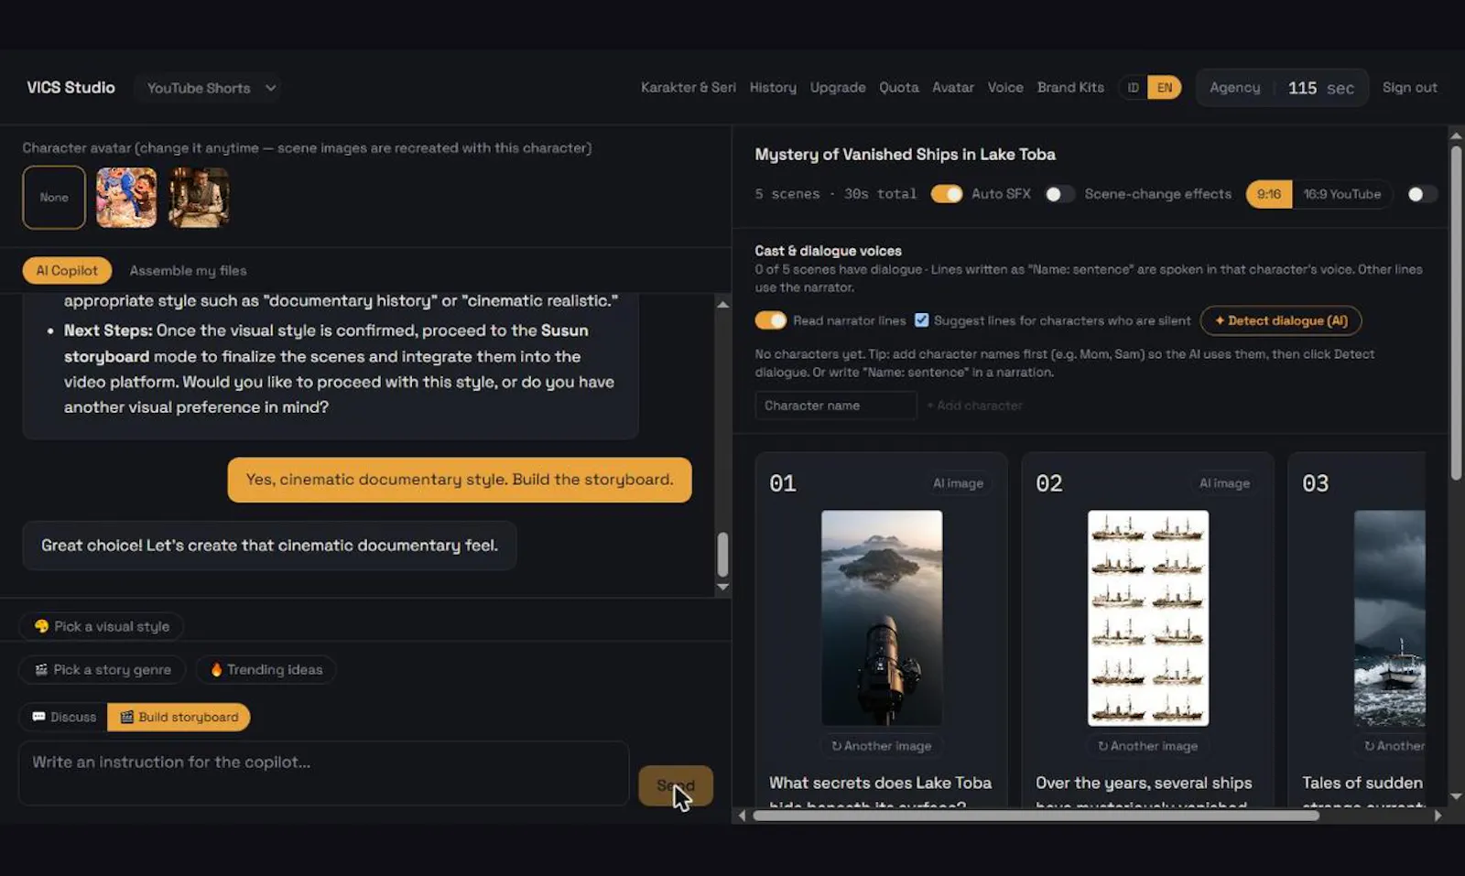The height and width of the screenshot is (876, 1465).
Task: Select the 16:9 YouTube aspect ratio
Action: pyautogui.click(x=1342, y=194)
